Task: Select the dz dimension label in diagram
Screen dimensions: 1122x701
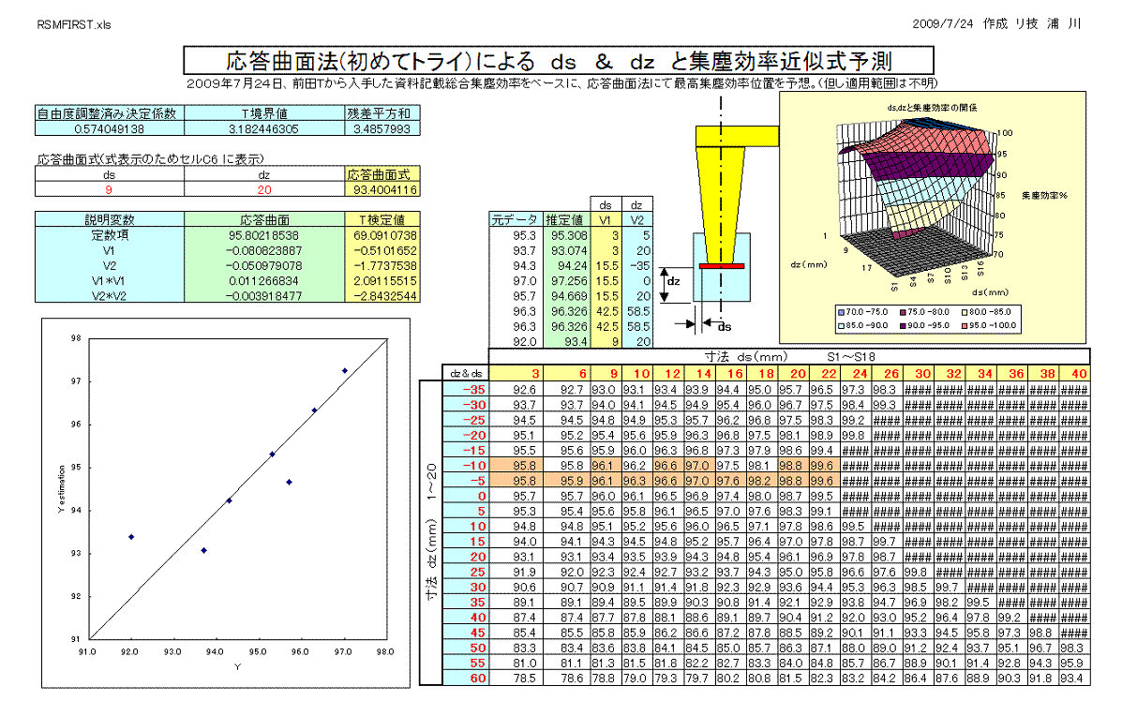Action: point(673,279)
